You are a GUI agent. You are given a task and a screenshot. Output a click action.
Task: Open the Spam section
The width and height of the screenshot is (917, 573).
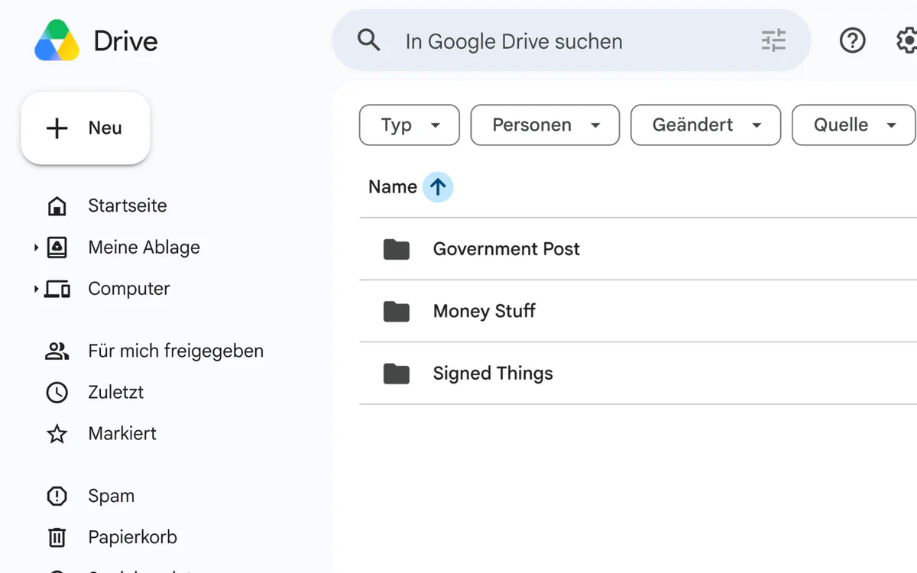pos(112,497)
